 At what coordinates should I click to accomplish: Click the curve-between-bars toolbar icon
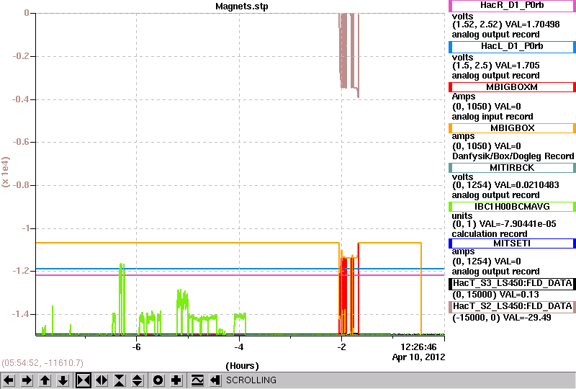[197, 380]
